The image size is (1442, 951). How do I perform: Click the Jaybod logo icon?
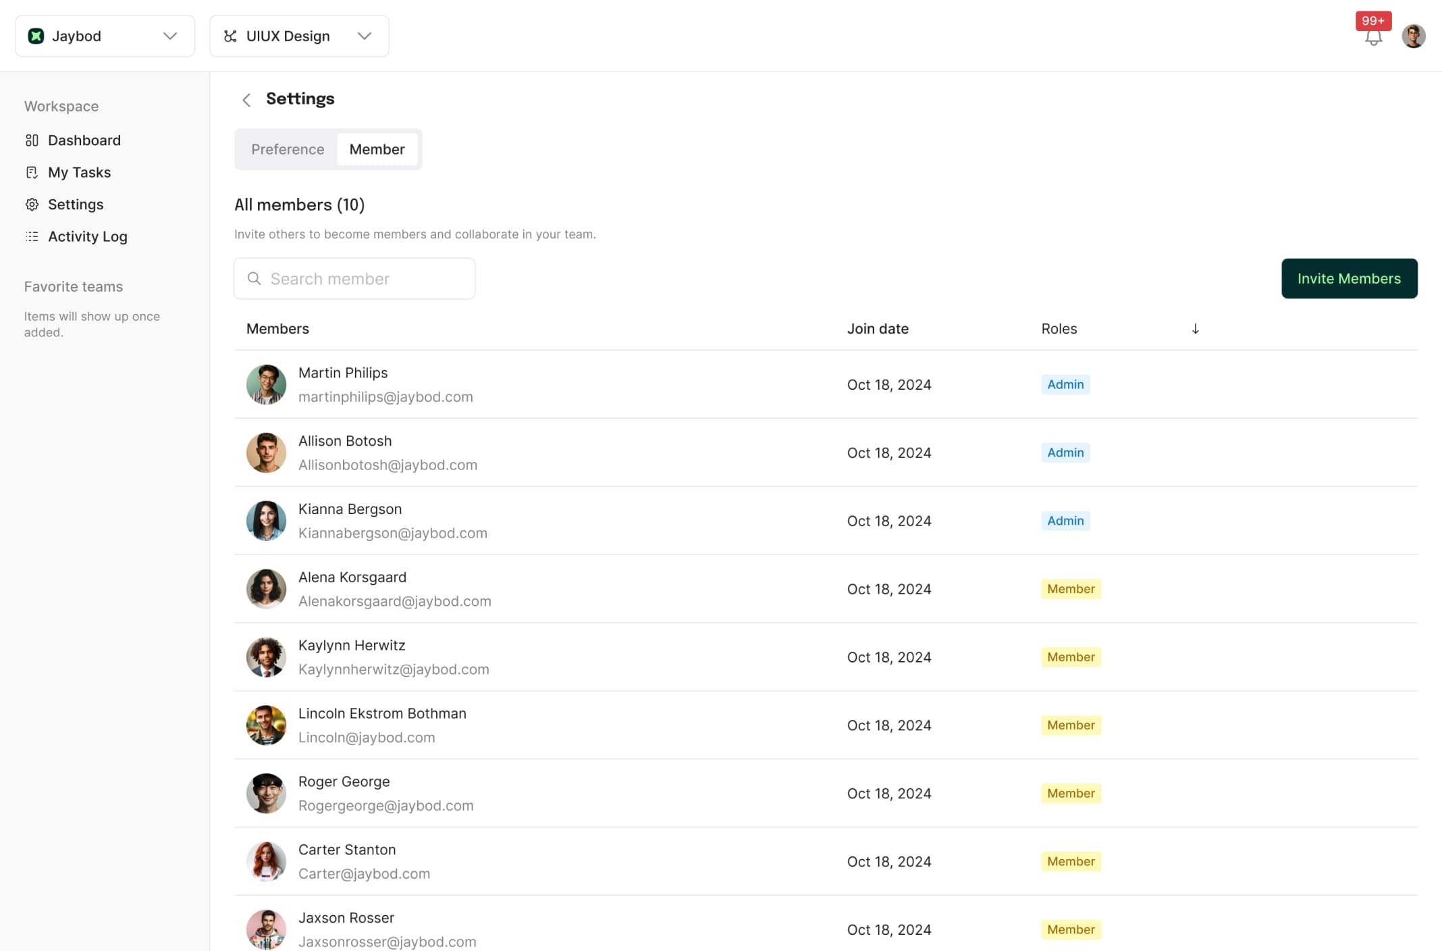click(36, 36)
